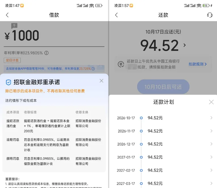Tap the 收取主体 column header

click(82, 112)
